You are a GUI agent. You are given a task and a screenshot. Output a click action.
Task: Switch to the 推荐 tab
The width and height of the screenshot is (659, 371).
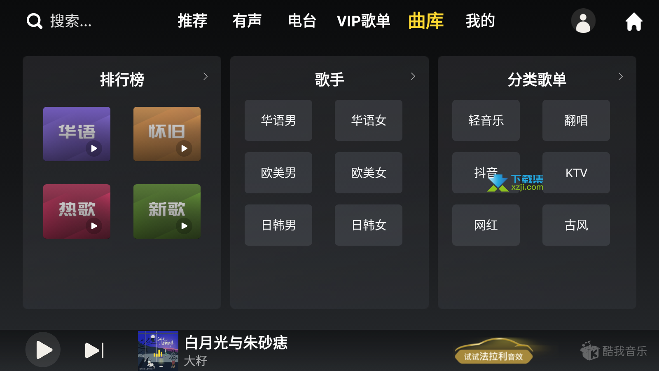click(x=192, y=21)
